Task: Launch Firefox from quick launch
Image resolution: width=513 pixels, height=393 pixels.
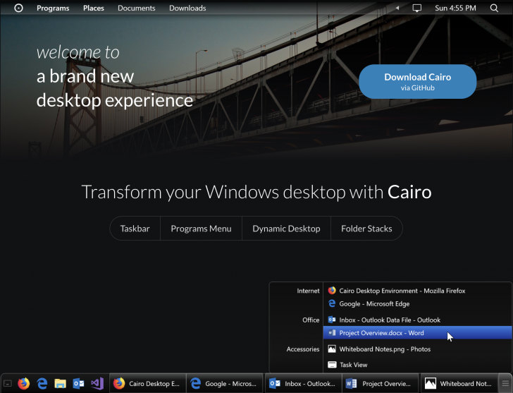Action: [x=23, y=384]
